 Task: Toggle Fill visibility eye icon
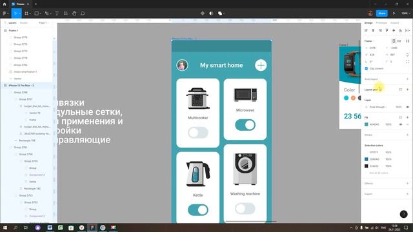(x=401, y=124)
